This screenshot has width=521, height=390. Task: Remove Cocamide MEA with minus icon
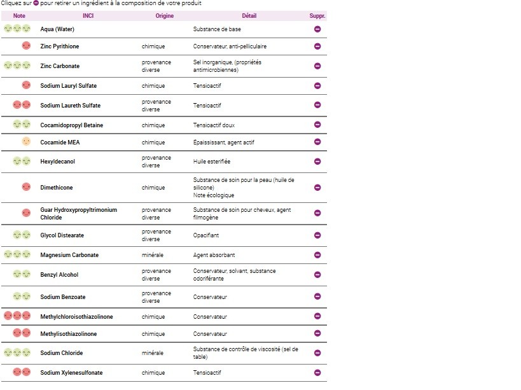[317, 143]
